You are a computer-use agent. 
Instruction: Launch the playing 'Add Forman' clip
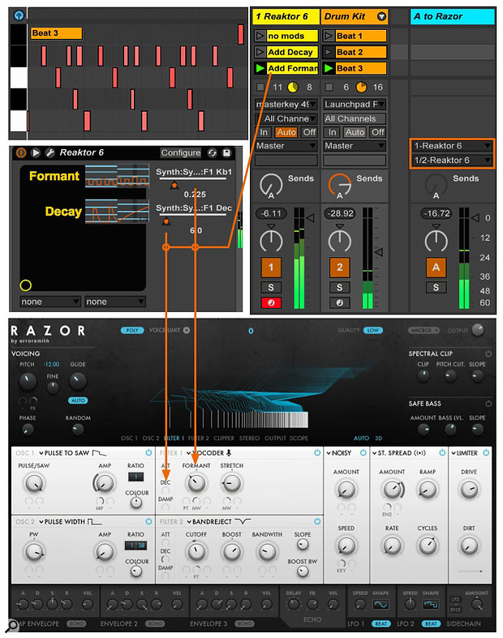[x=260, y=68]
